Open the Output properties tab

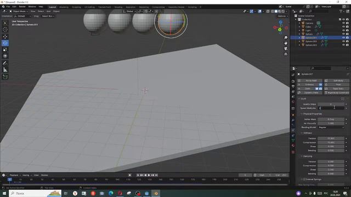click(x=293, y=86)
